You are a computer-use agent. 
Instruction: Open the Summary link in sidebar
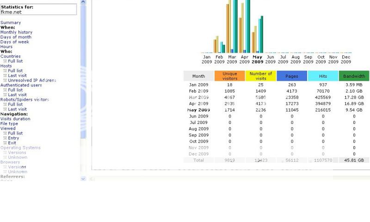click(10, 23)
